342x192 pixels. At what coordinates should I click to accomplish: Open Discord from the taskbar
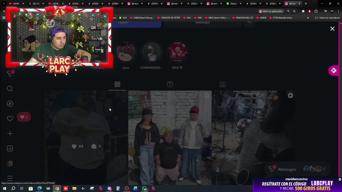coord(109,189)
